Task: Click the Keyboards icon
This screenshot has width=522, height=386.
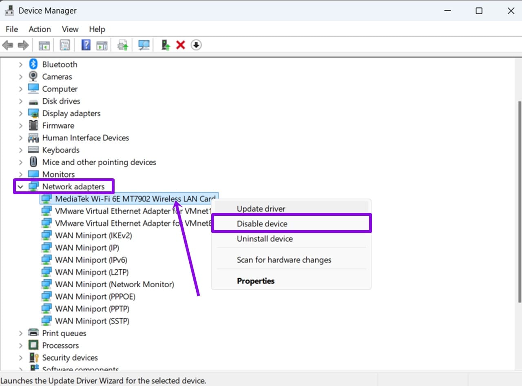Action: coord(33,150)
